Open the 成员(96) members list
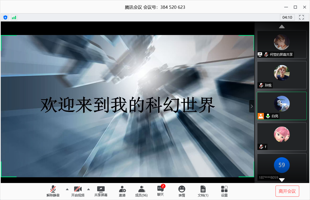The image size is (310, 200). [141, 191]
